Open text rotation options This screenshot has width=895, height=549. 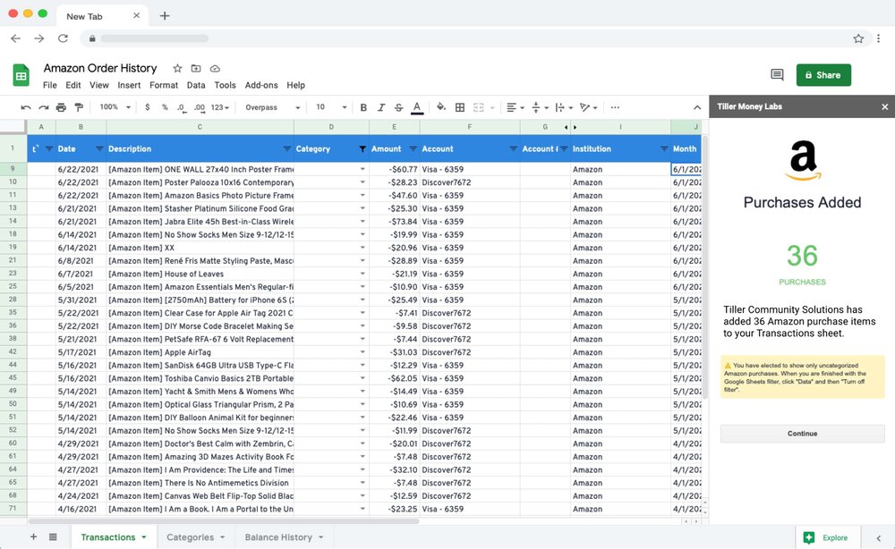coord(588,107)
